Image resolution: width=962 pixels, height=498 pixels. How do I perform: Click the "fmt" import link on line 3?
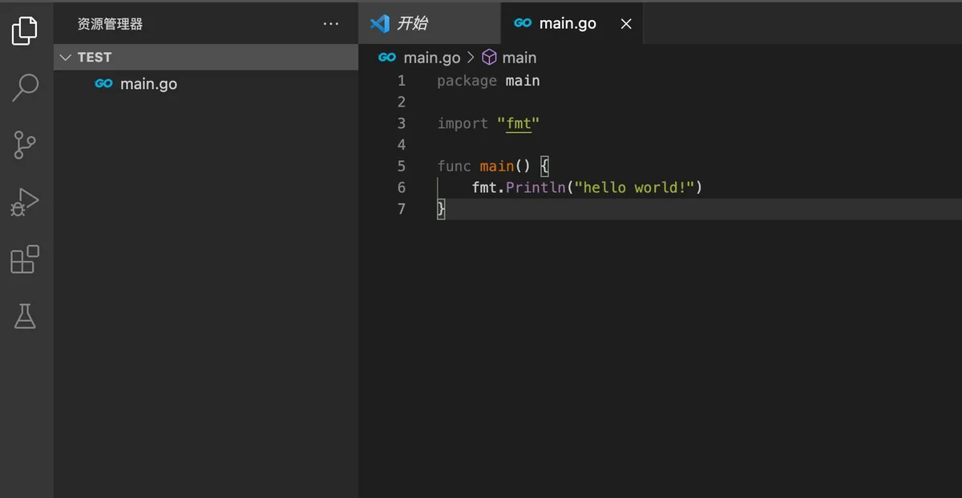click(519, 123)
